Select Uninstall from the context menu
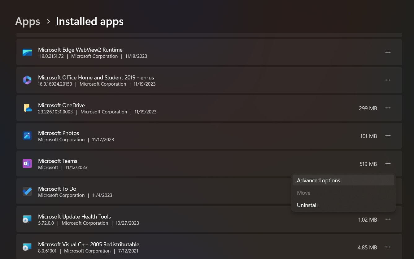Image resolution: width=414 pixels, height=259 pixels. [x=307, y=205]
